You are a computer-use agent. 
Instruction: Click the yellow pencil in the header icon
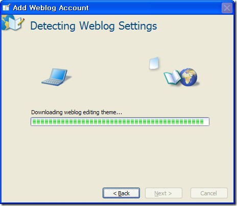pos(21,21)
